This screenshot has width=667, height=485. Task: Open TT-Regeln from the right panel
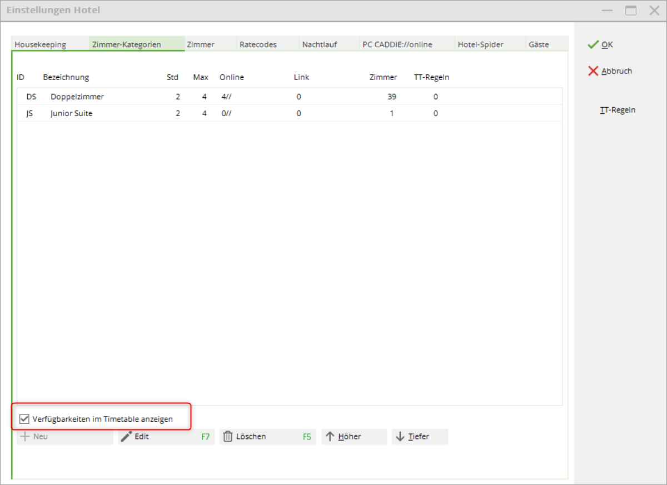click(x=618, y=110)
